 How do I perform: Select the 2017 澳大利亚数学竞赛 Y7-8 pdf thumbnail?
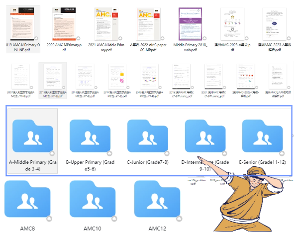point(117,77)
